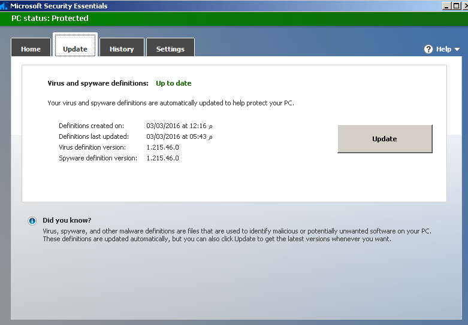This screenshot has width=468, height=325.
Task: Click the Virus definition version number
Action: tap(162, 147)
